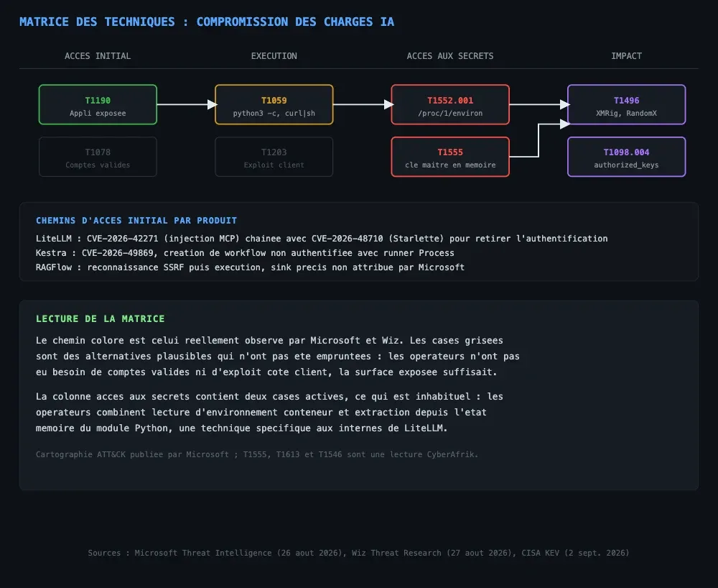Click the ACCES AUX SECRETS column header
The image size is (718, 588).
point(450,56)
